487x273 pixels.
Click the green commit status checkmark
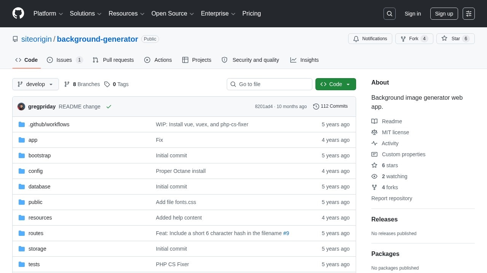pos(109,107)
